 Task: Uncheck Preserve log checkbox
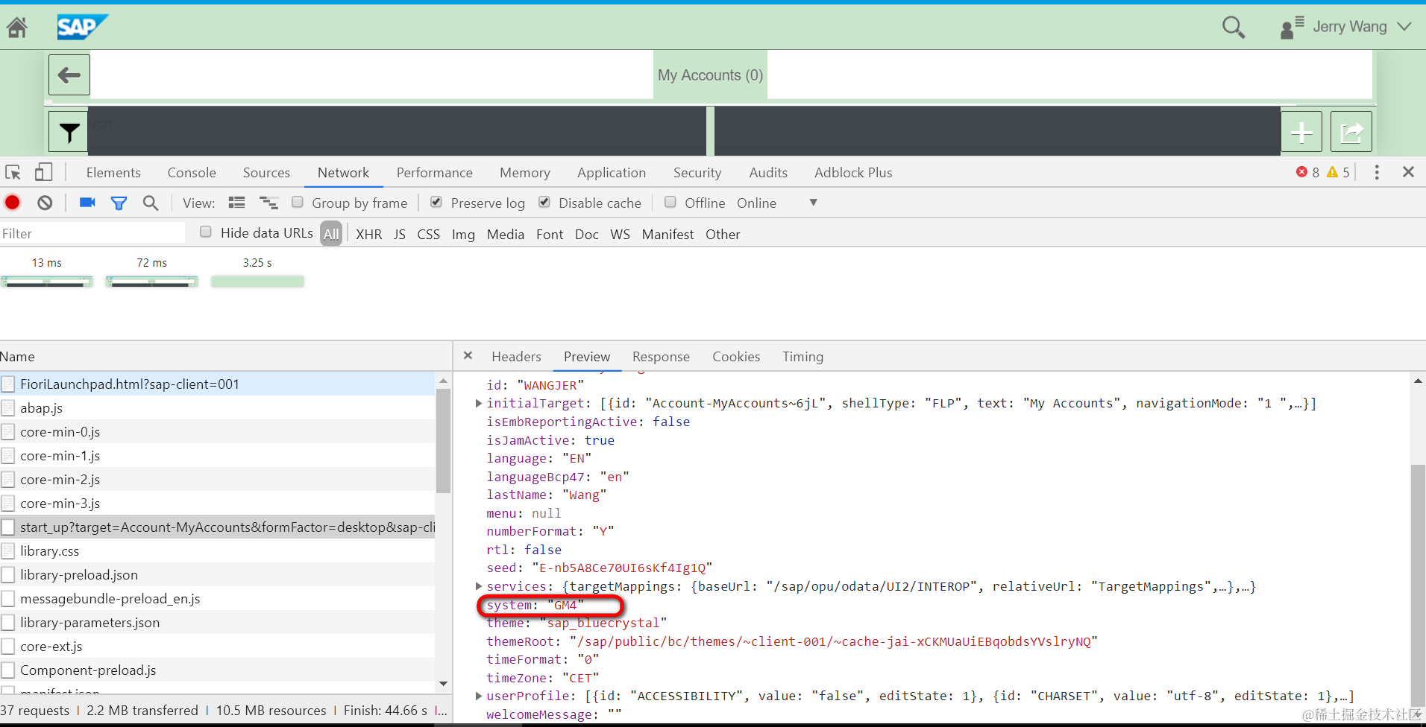click(x=436, y=202)
